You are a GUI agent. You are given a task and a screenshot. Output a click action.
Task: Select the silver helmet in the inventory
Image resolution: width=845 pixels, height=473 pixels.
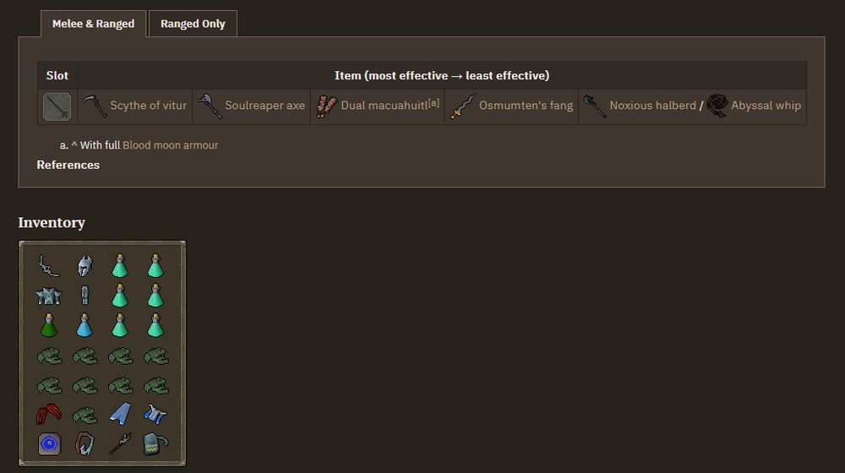(x=84, y=265)
